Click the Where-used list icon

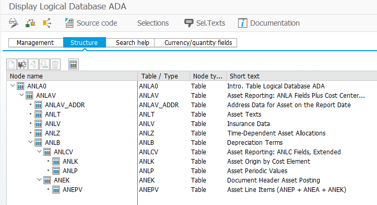47,23
